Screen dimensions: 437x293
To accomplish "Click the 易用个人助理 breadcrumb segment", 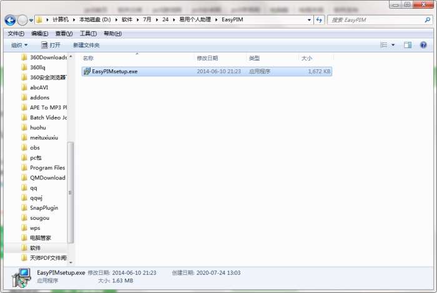I will click(x=195, y=19).
